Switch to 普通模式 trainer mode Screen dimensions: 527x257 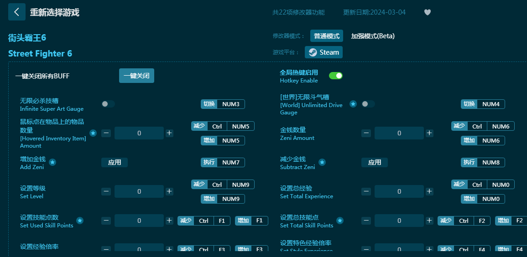click(x=326, y=36)
